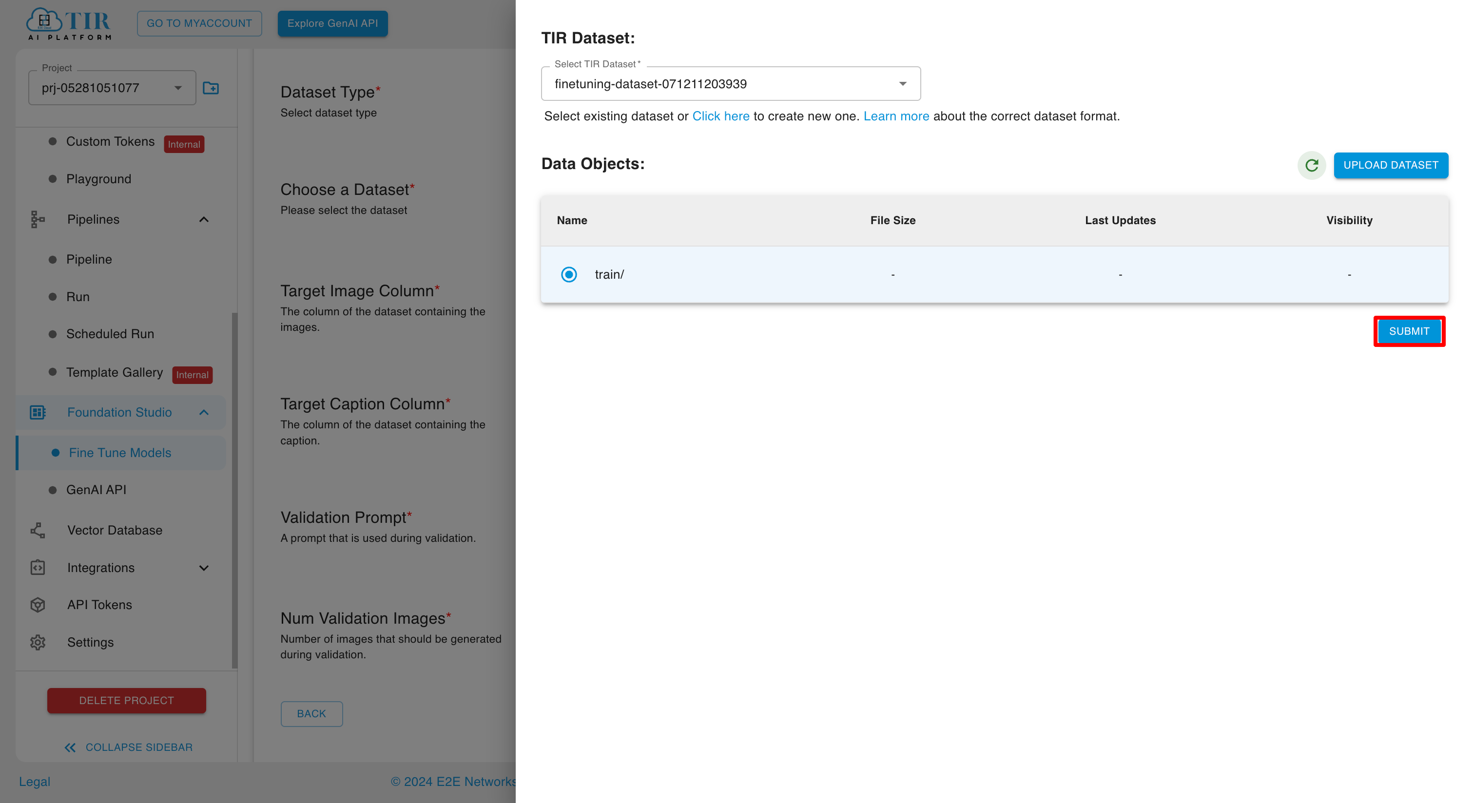Click the Explore GenAI API button
This screenshot has height=803, width=1474.
click(332, 23)
